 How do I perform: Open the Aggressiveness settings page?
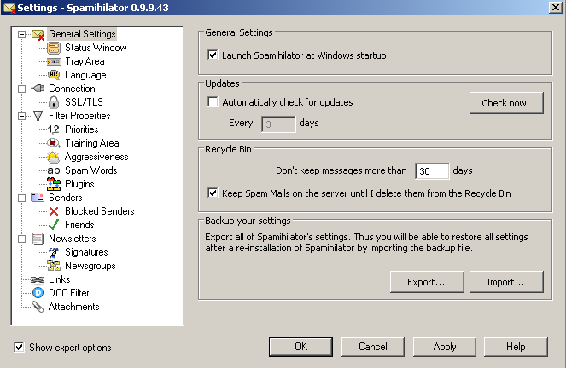tap(96, 157)
